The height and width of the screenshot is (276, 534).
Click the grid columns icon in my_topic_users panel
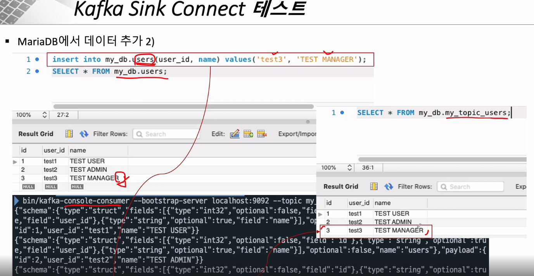[x=374, y=186]
